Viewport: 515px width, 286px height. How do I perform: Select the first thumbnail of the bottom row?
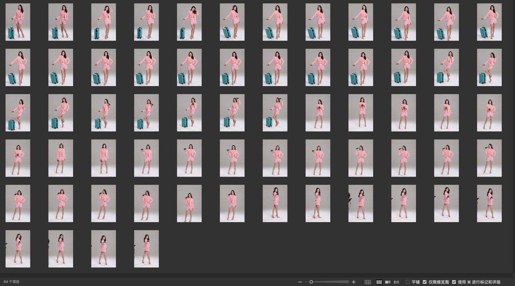(x=18, y=249)
